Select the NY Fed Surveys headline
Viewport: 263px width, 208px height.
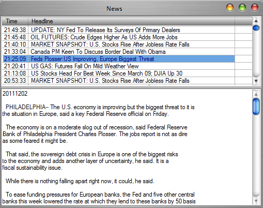[x=118, y=30]
